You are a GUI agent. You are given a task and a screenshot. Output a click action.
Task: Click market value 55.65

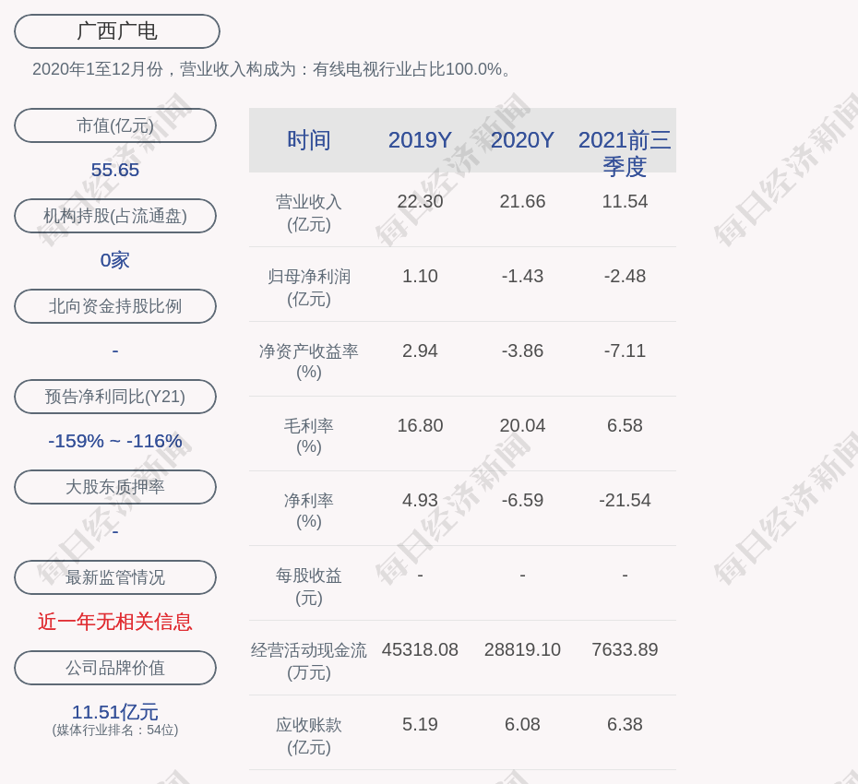click(x=115, y=170)
